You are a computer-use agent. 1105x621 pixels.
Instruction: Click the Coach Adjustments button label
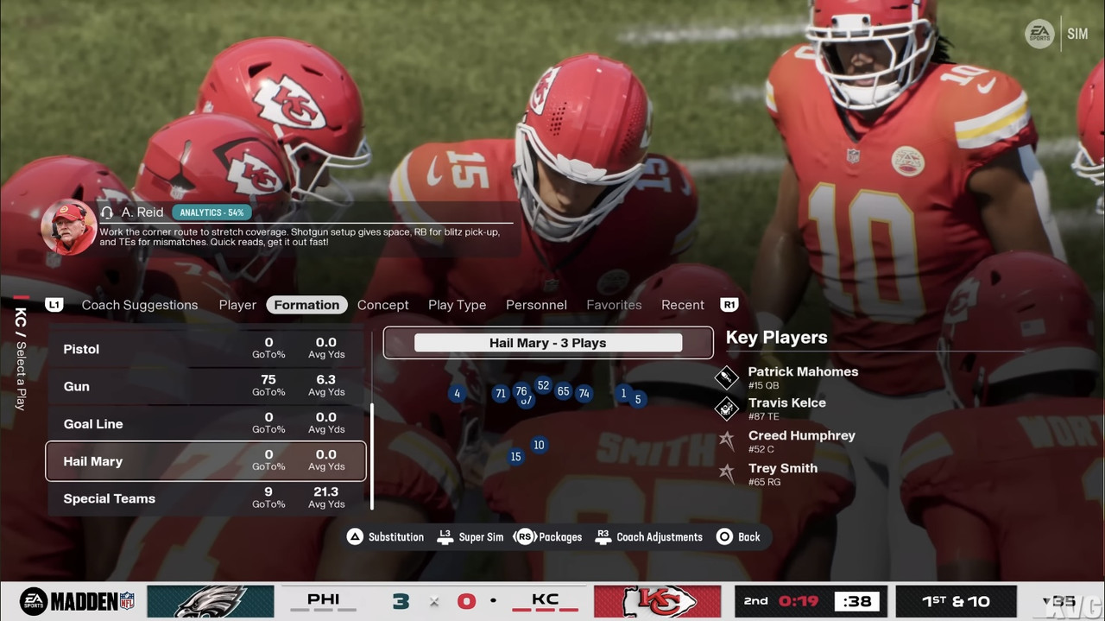tap(660, 536)
